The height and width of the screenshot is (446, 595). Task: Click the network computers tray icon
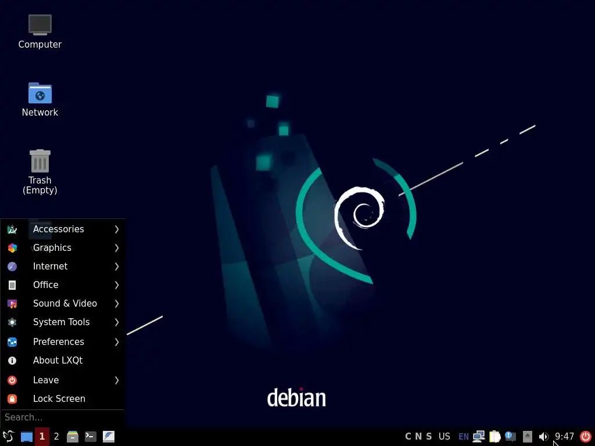pos(479,437)
